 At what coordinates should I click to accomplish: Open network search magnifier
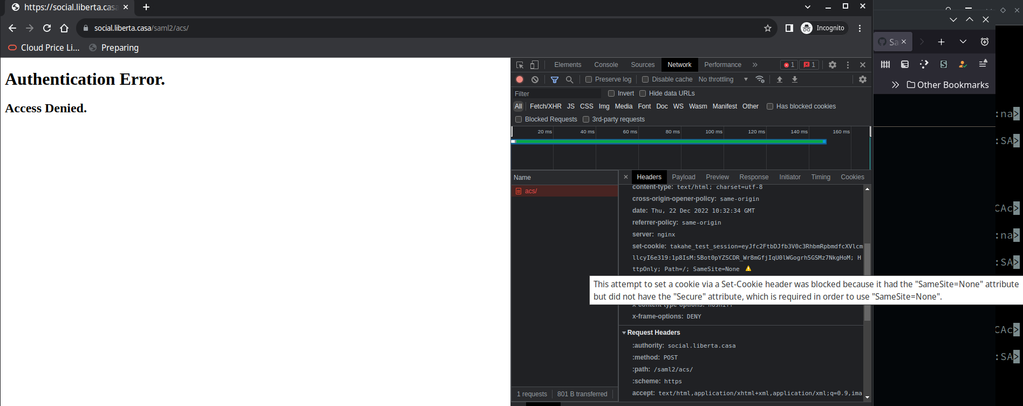tap(569, 79)
